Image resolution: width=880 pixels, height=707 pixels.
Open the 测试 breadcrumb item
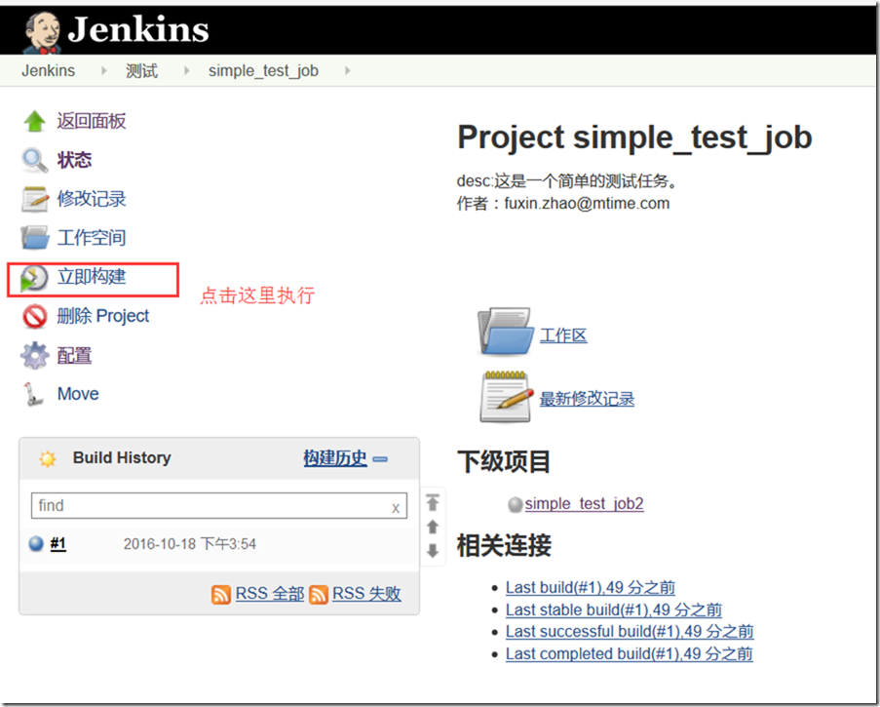141,71
